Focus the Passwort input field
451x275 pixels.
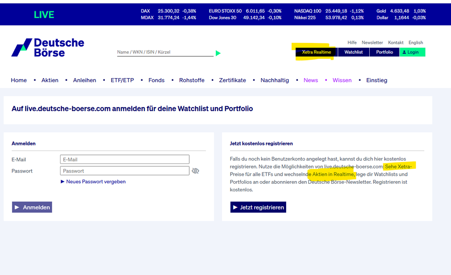125,171
